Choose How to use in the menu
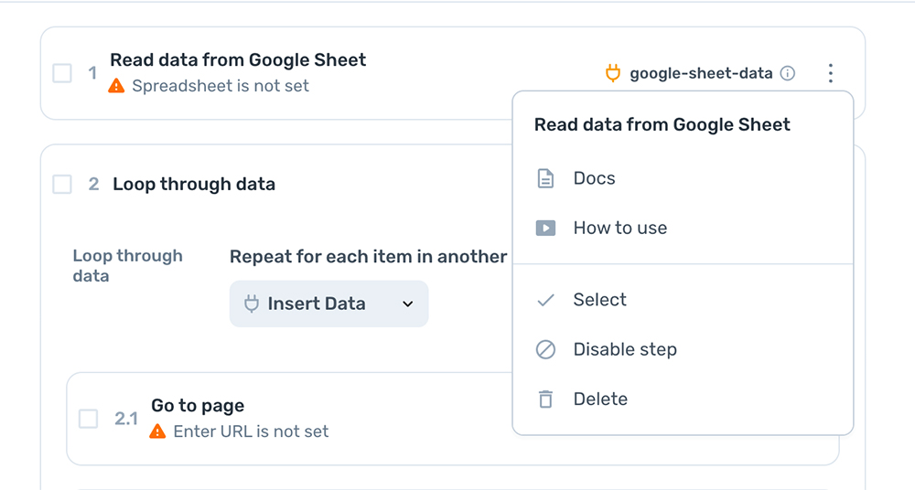The width and height of the screenshot is (915, 490). 683,228
